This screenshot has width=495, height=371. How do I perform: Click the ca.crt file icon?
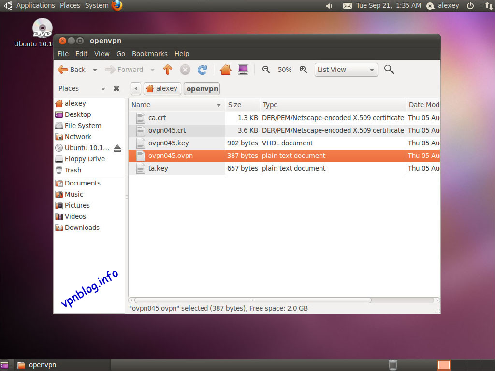click(141, 118)
